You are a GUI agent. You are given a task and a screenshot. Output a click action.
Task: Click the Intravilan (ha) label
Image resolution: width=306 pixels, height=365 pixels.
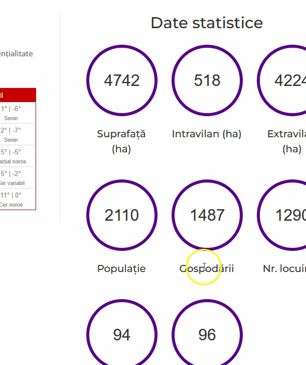(207, 134)
